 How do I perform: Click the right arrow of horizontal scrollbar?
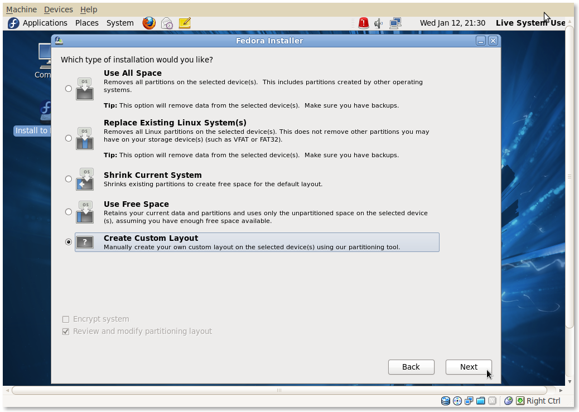pyautogui.click(x=561, y=390)
